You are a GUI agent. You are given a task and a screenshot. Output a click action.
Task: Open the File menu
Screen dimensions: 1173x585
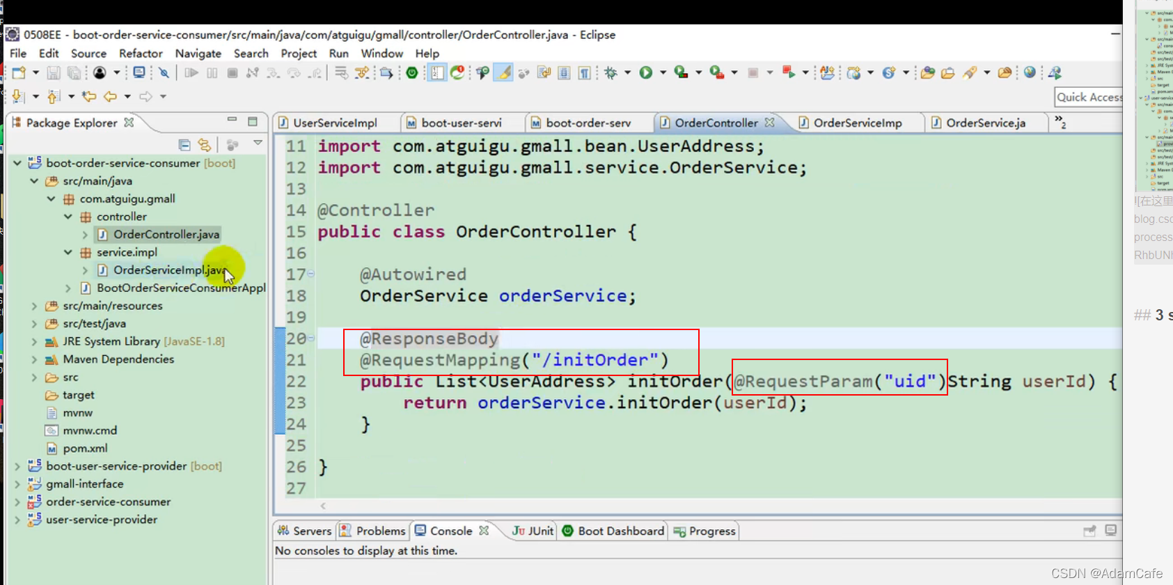point(18,53)
